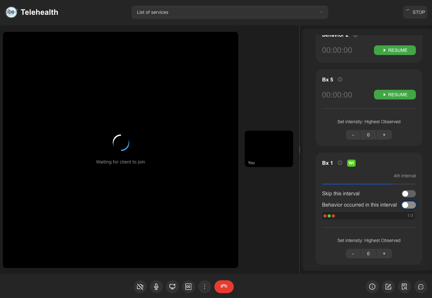Open the notes edit icon
The width and height of the screenshot is (432, 298).
coord(388,287)
